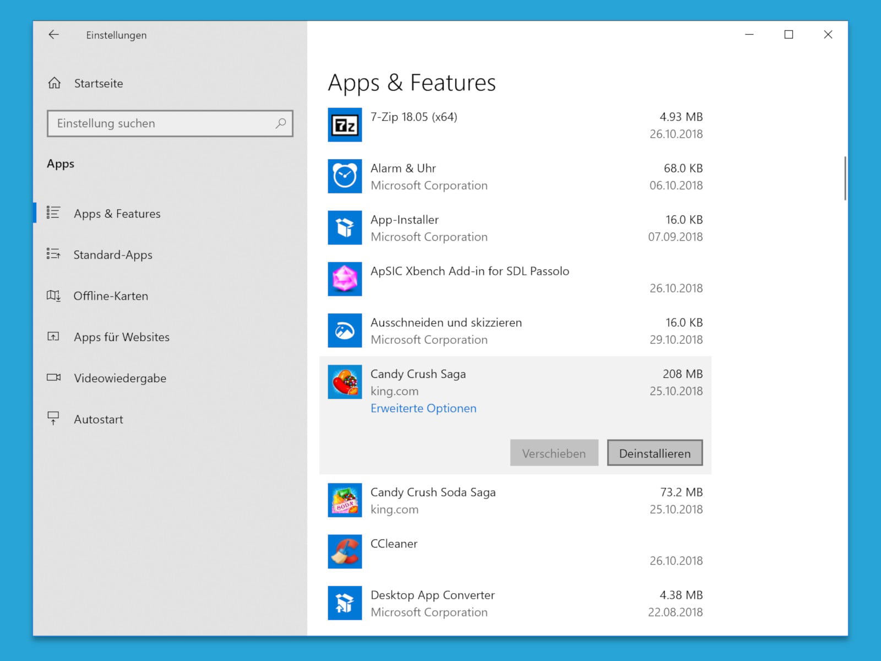Maximize the Einstellungen window
The height and width of the screenshot is (661, 881).
(788, 35)
